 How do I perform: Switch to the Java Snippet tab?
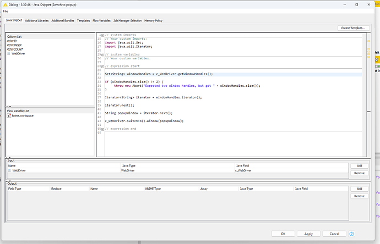pyautogui.click(x=14, y=20)
